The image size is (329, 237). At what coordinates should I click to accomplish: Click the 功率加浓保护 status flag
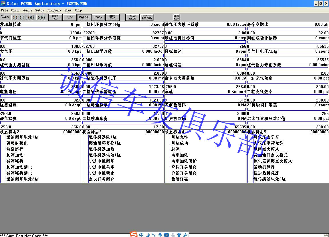184,161
